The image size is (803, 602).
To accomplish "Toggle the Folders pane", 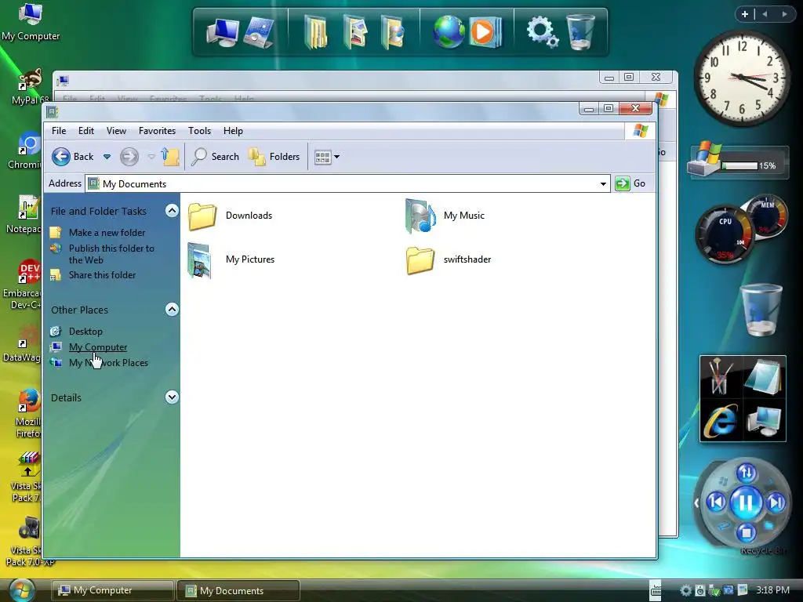I will pyautogui.click(x=274, y=157).
